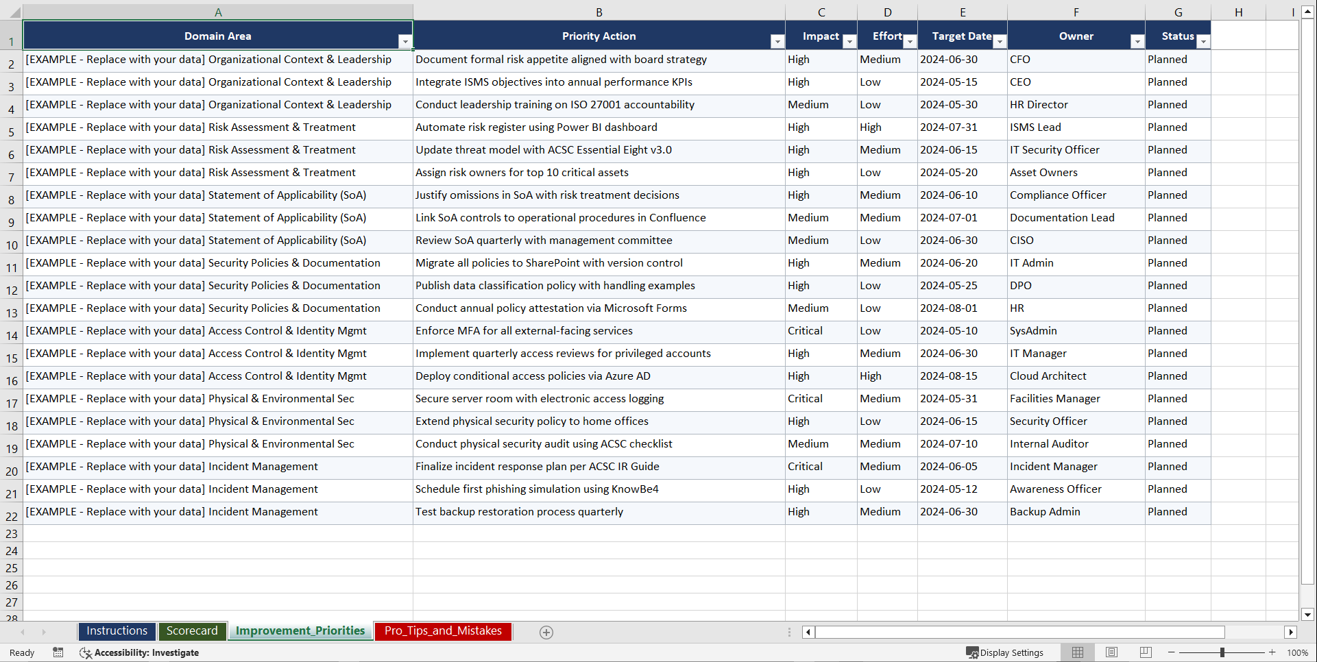Start recording a macro from the status bar
The image size is (1317, 662).
click(58, 652)
